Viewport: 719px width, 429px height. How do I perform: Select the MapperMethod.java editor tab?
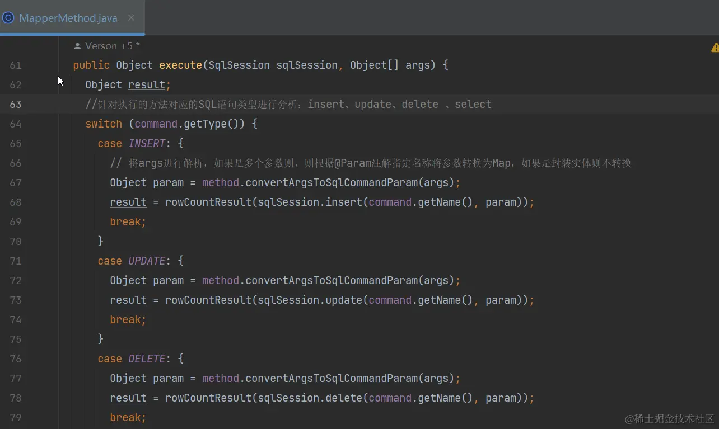click(x=72, y=18)
